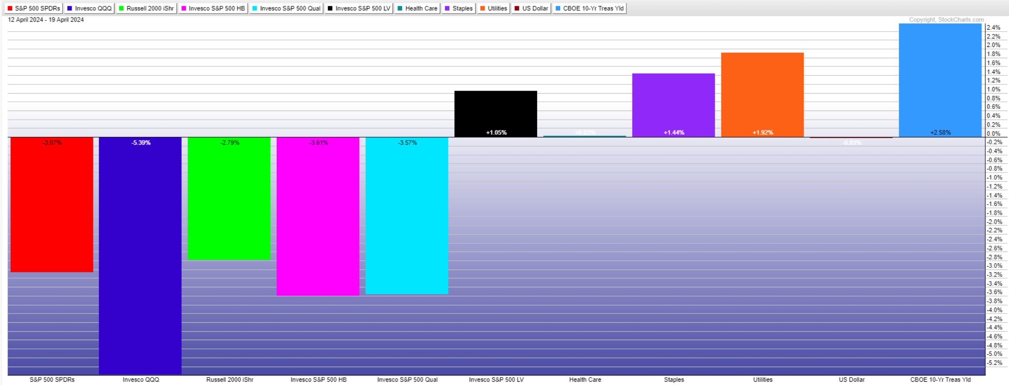This screenshot has width=1009, height=385.
Task: Click the -5.39% value label
Action: [141, 143]
